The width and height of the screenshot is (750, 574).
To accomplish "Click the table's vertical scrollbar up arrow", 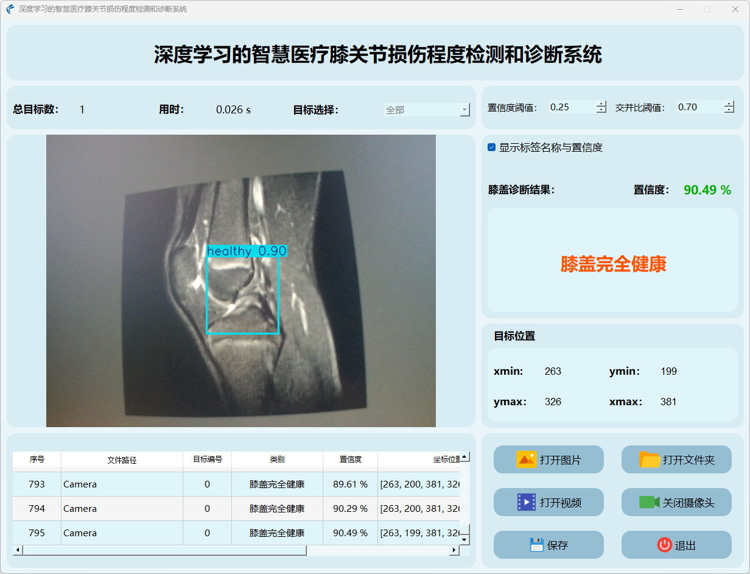I will tap(464, 456).
